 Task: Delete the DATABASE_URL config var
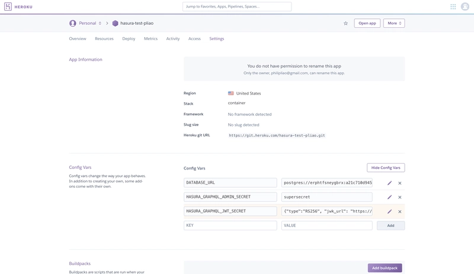click(399, 183)
